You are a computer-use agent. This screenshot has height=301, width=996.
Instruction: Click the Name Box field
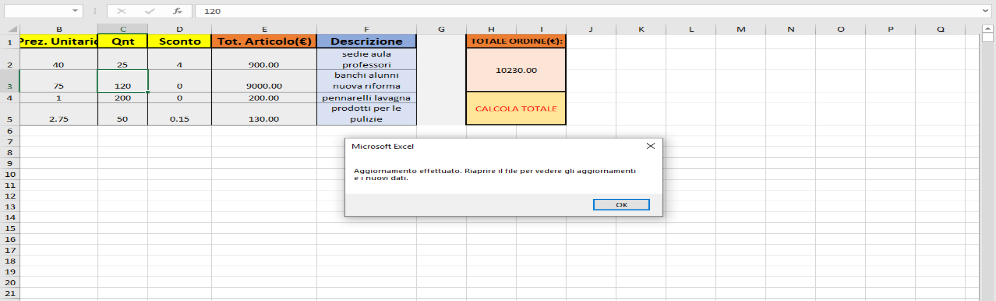(37, 11)
